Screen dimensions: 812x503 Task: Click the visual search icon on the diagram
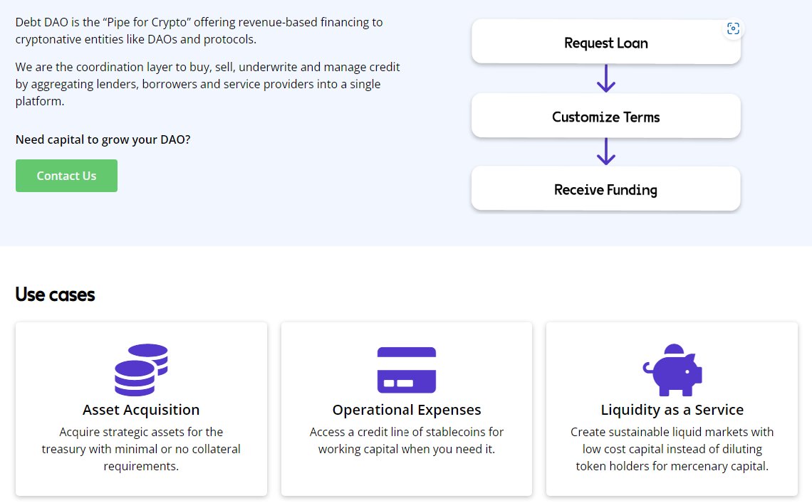click(733, 28)
